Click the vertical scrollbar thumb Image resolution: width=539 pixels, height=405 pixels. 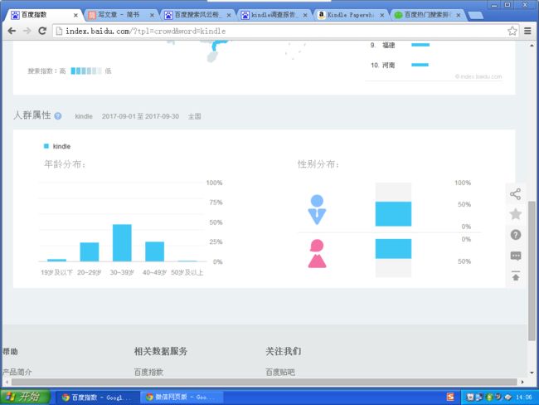[x=532, y=271]
